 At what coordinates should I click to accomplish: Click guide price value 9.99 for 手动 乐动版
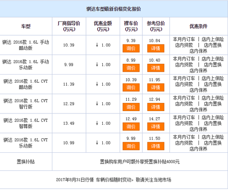coord(69,65)
